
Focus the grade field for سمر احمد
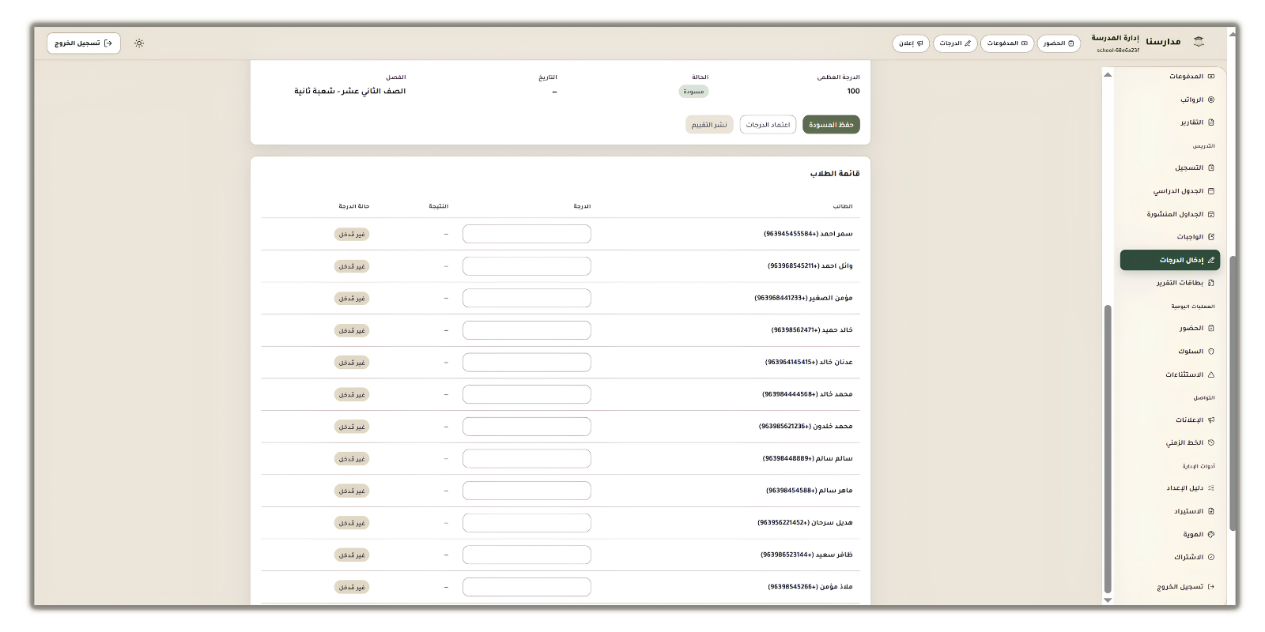[527, 234]
